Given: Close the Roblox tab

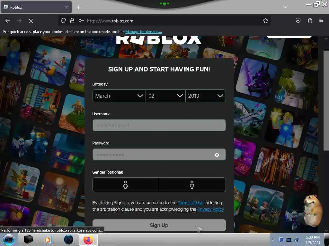Looking at the screenshot, I should point(67,7).
